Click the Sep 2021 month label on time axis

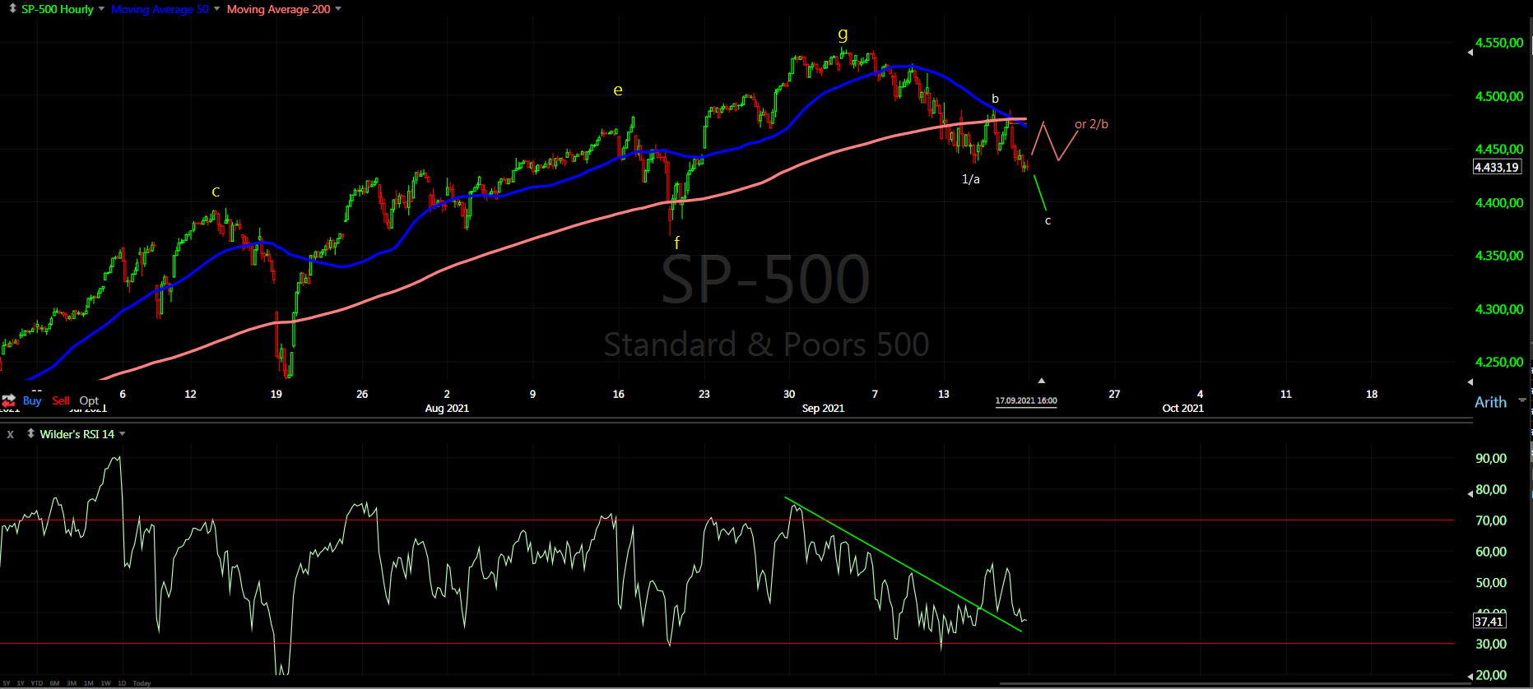(823, 408)
